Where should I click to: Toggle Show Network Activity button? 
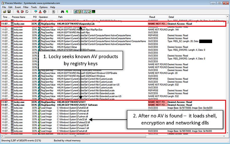pos(85,11)
